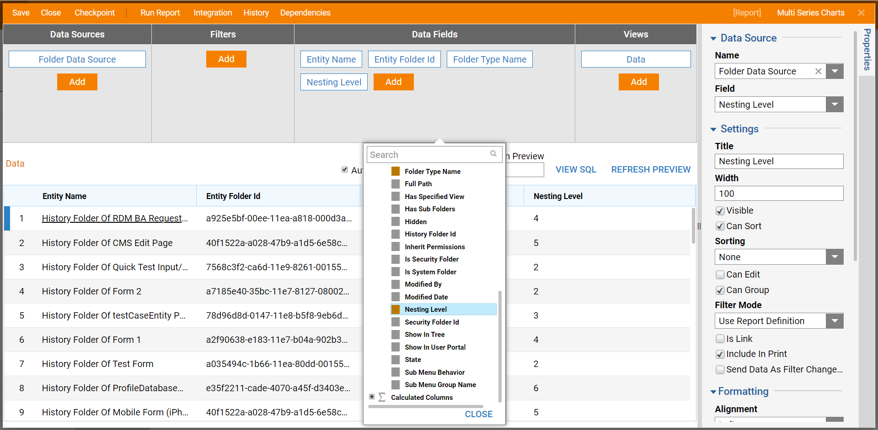Open the Dependencies menu item
This screenshot has height=430, width=878.
coord(305,13)
